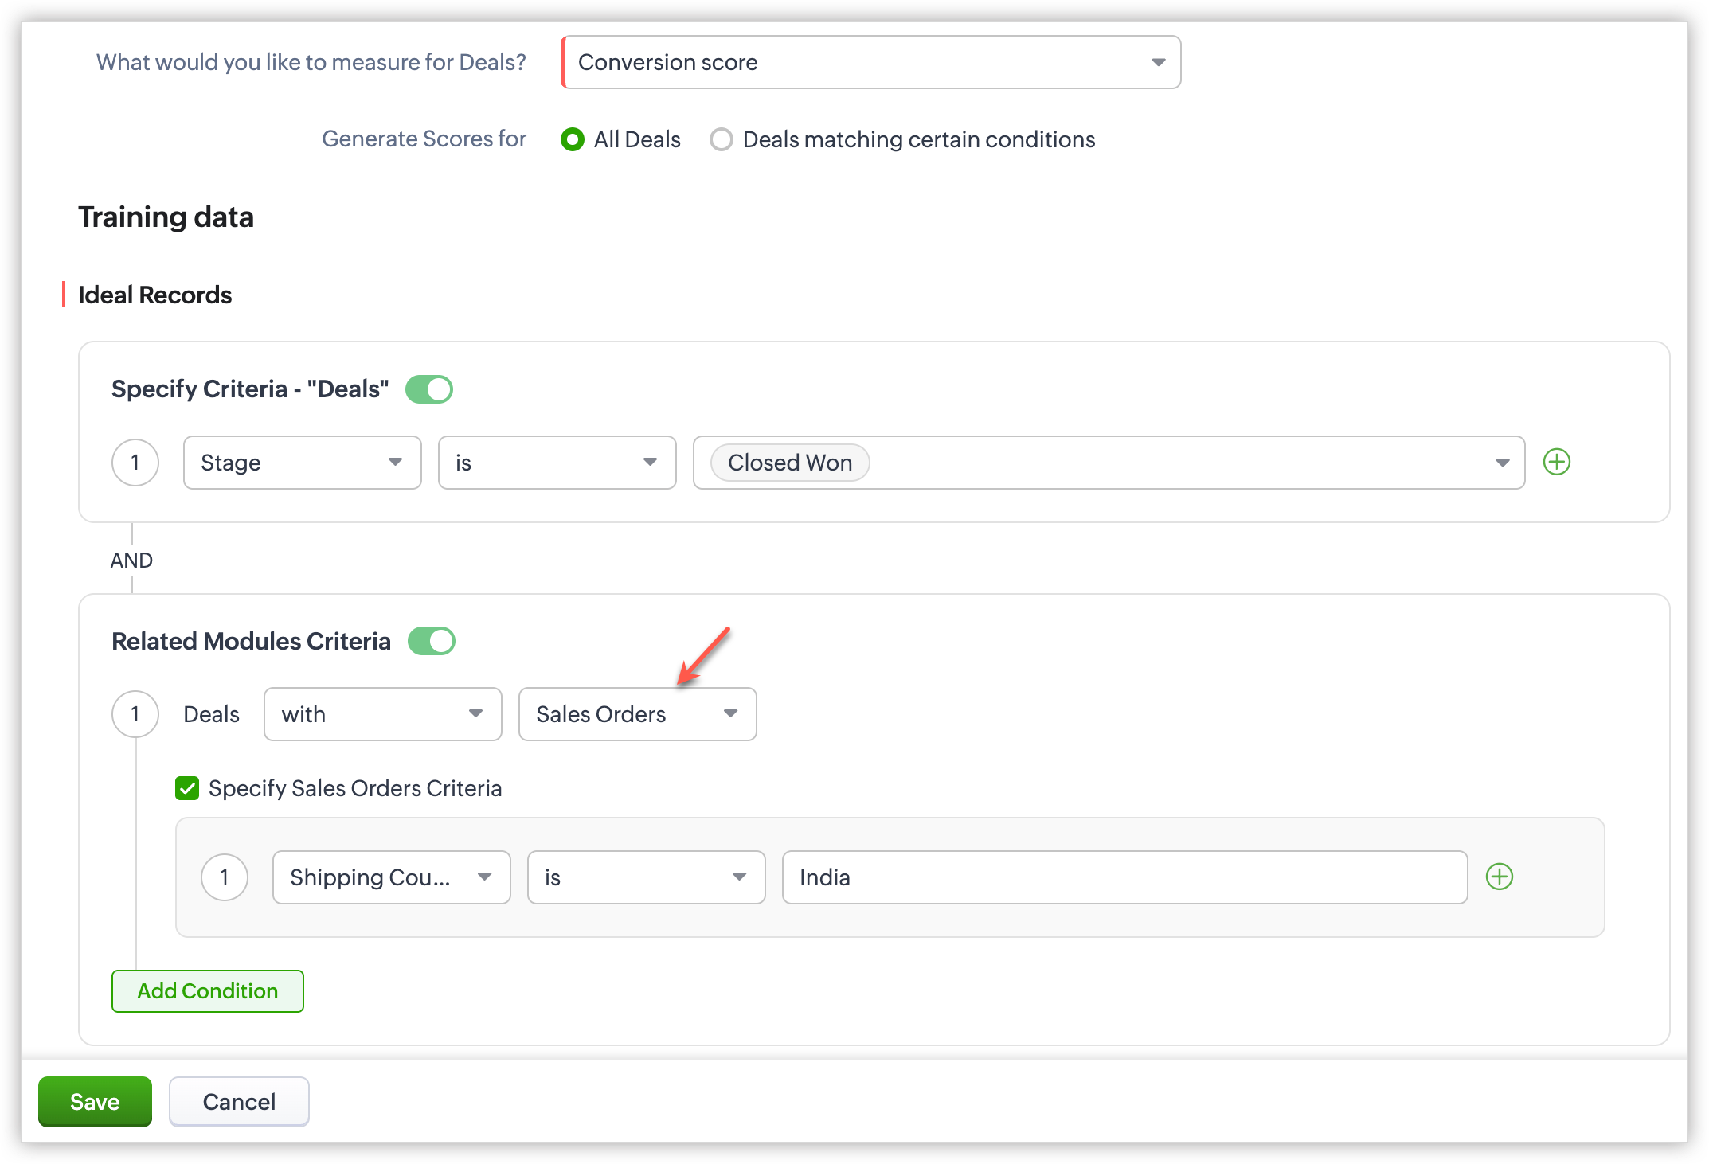The image size is (1709, 1164).
Task: Select All Deals radio button
Action: click(572, 139)
